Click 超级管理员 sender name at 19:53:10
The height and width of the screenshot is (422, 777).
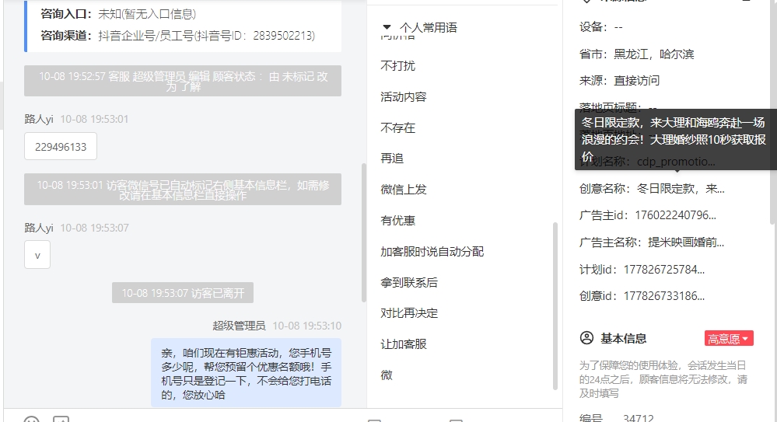click(239, 326)
